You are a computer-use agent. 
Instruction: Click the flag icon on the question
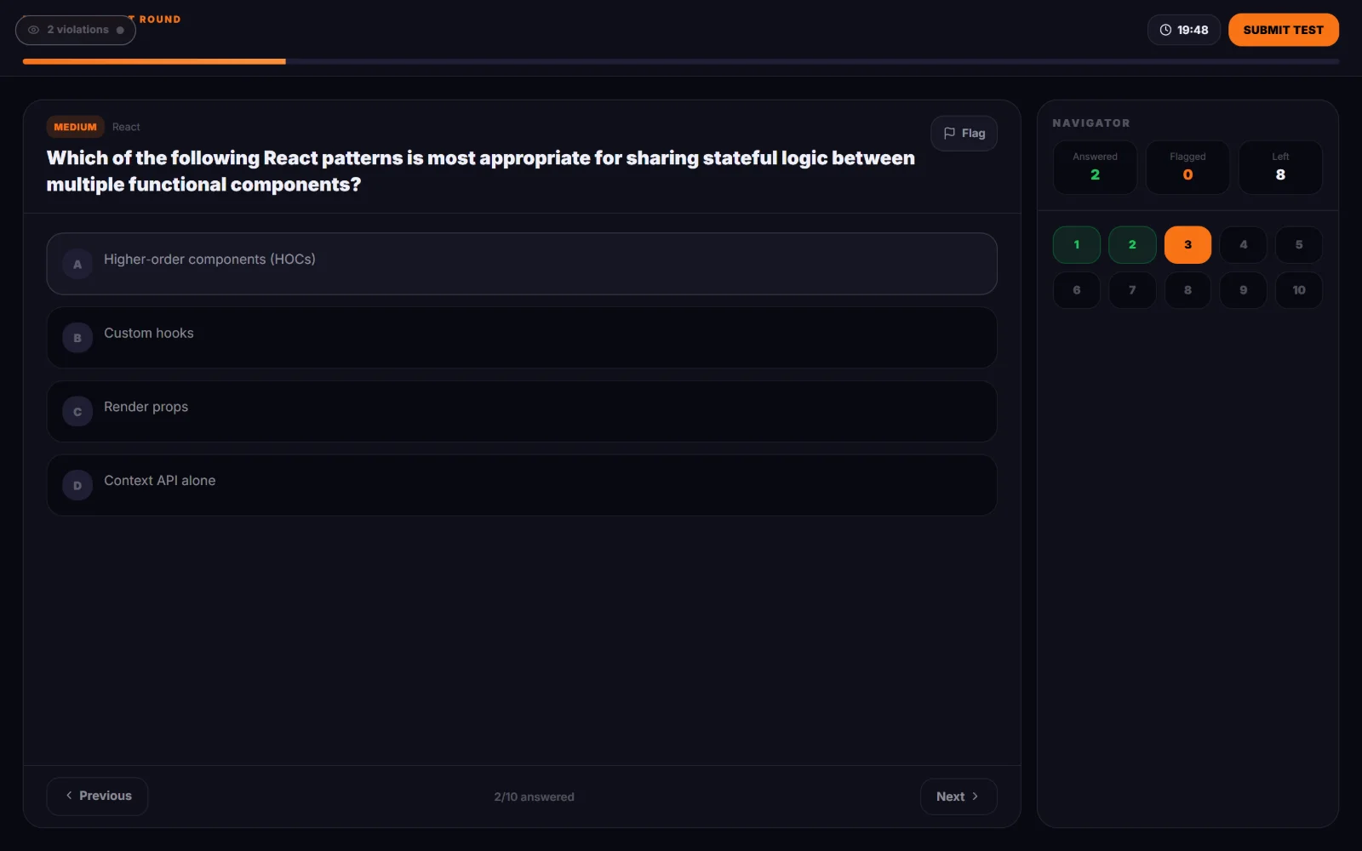(949, 134)
